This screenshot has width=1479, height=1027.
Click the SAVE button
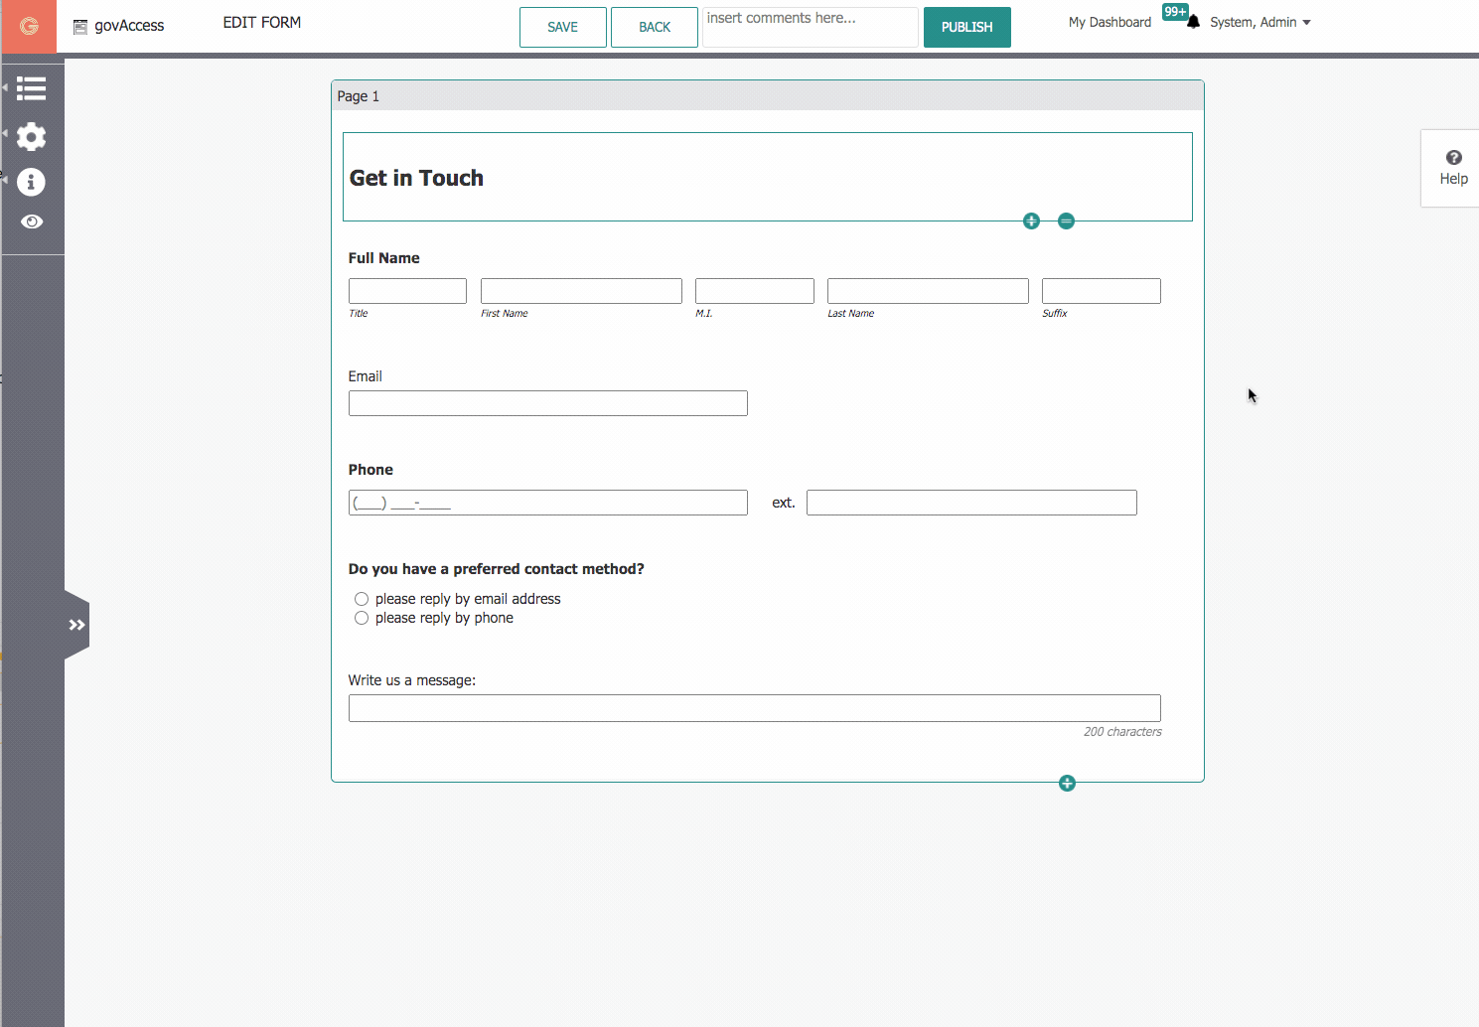point(563,27)
